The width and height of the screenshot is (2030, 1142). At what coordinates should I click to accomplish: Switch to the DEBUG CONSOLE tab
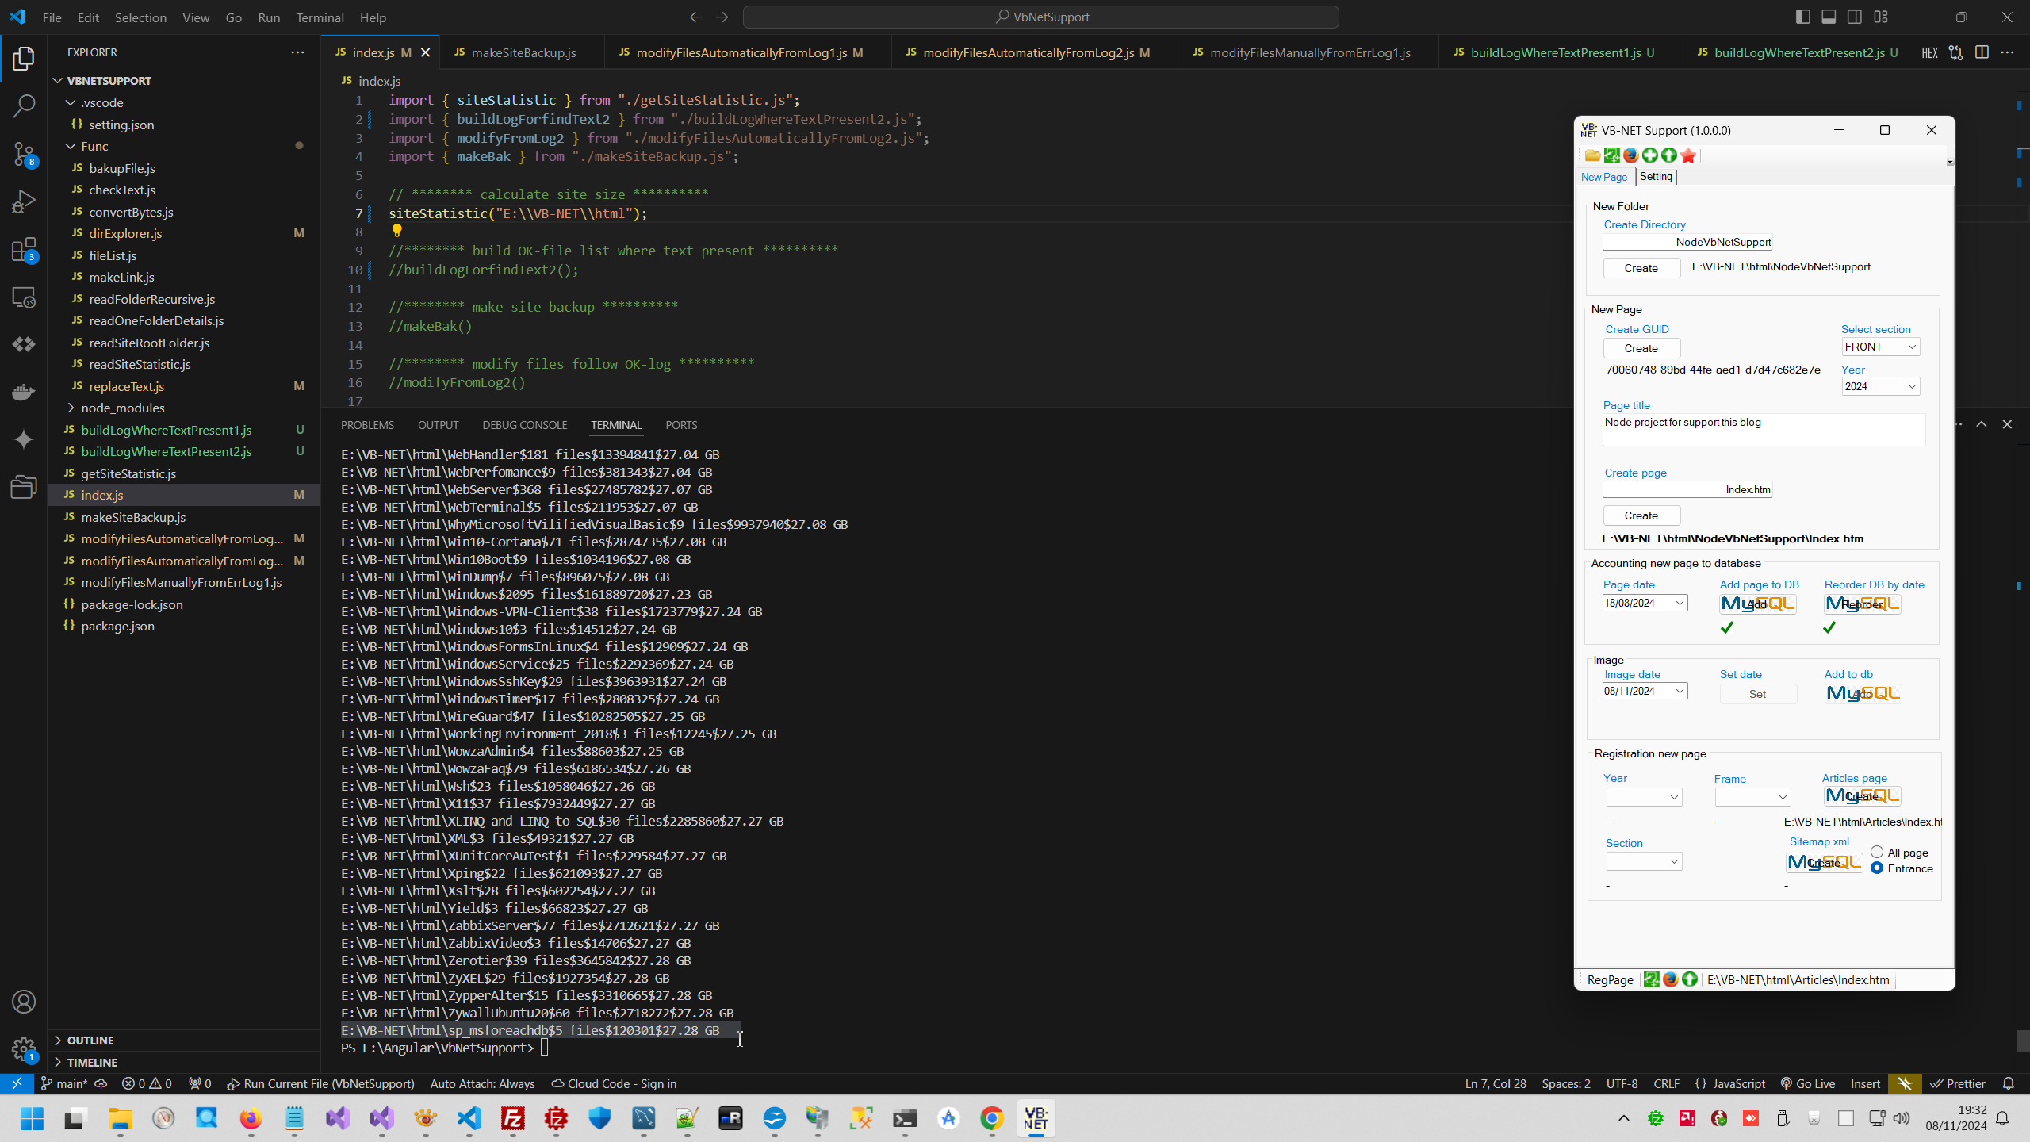pos(524,425)
